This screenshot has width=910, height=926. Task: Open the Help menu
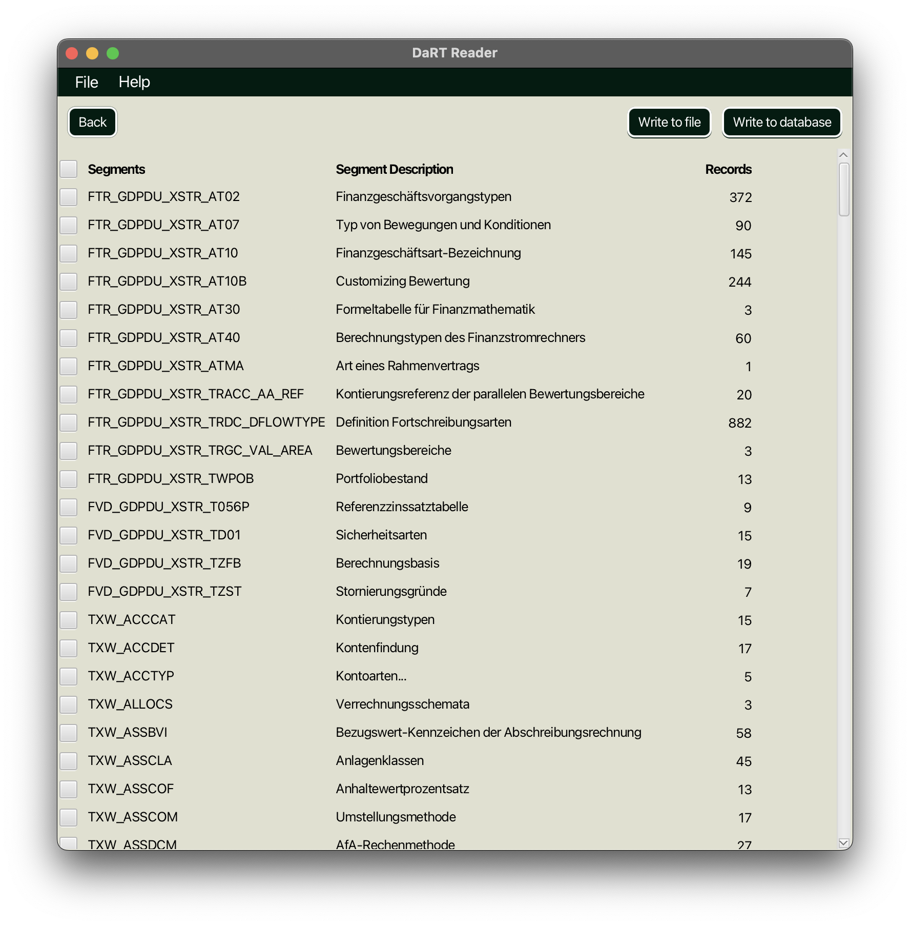(134, 82)
